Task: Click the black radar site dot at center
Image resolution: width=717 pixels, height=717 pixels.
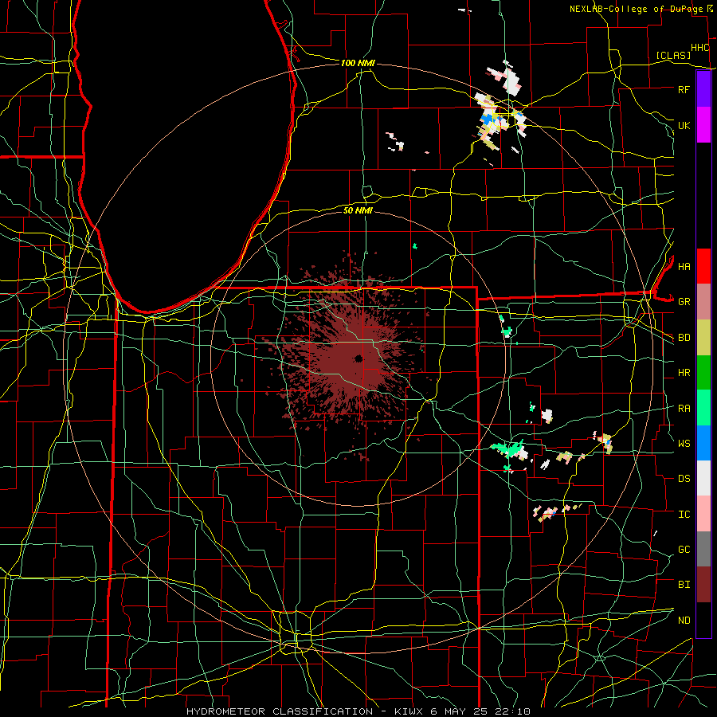Action: pyautogui.click(x=358, y=358)
